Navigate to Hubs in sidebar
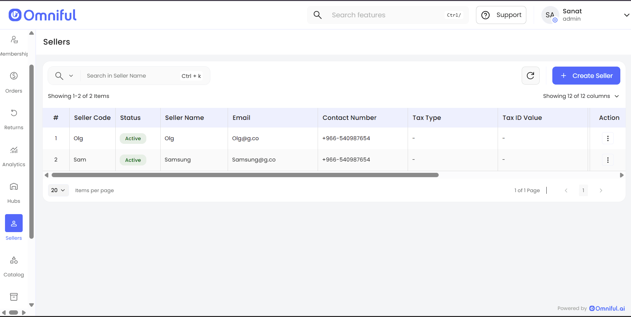The width and height of the screenshot is (631, 317). pos(14,187)
